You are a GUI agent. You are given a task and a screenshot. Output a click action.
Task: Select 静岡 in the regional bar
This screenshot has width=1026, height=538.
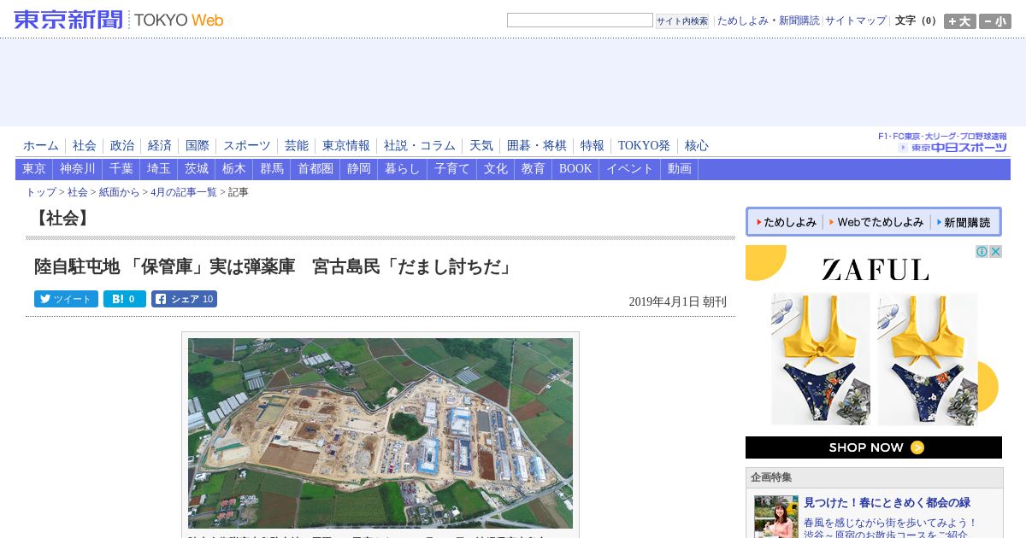point(359,169)
